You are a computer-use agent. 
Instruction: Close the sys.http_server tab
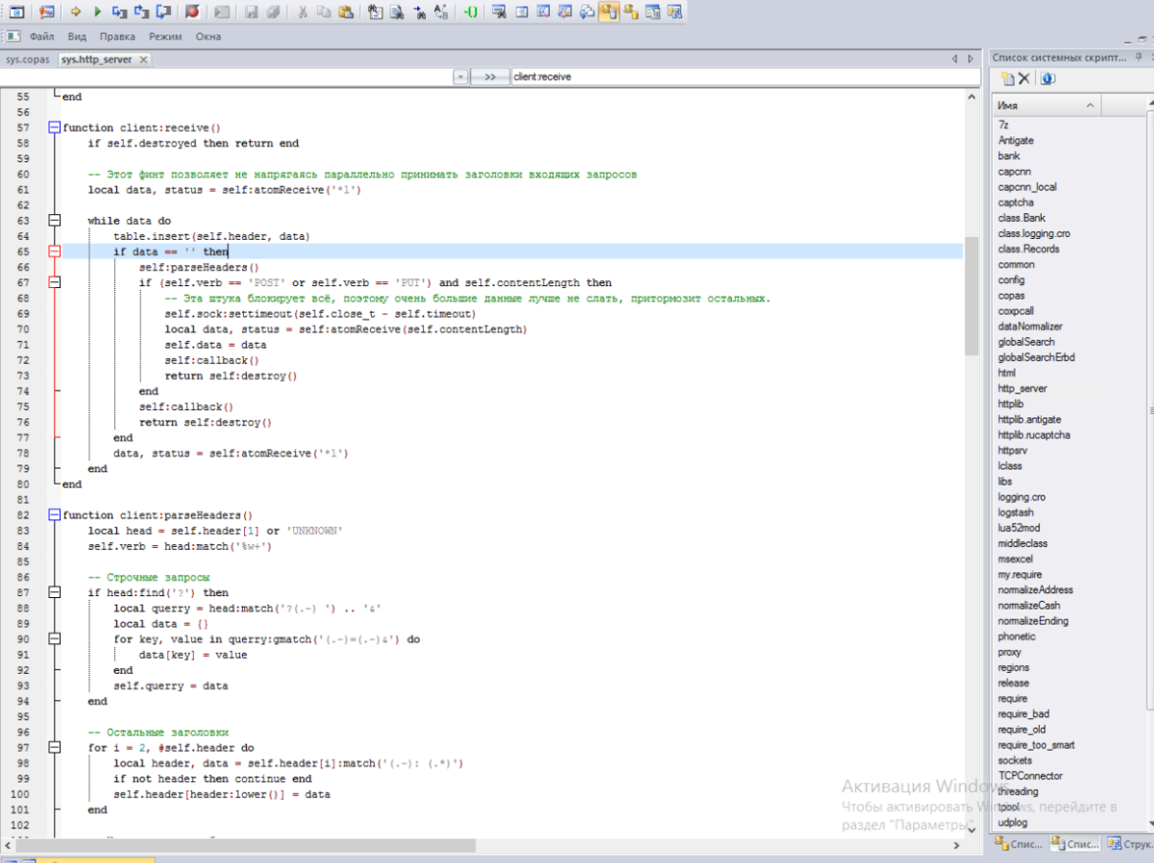(143, 60)
